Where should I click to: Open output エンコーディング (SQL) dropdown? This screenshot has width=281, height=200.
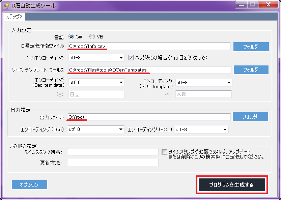[x=201, y=130]
